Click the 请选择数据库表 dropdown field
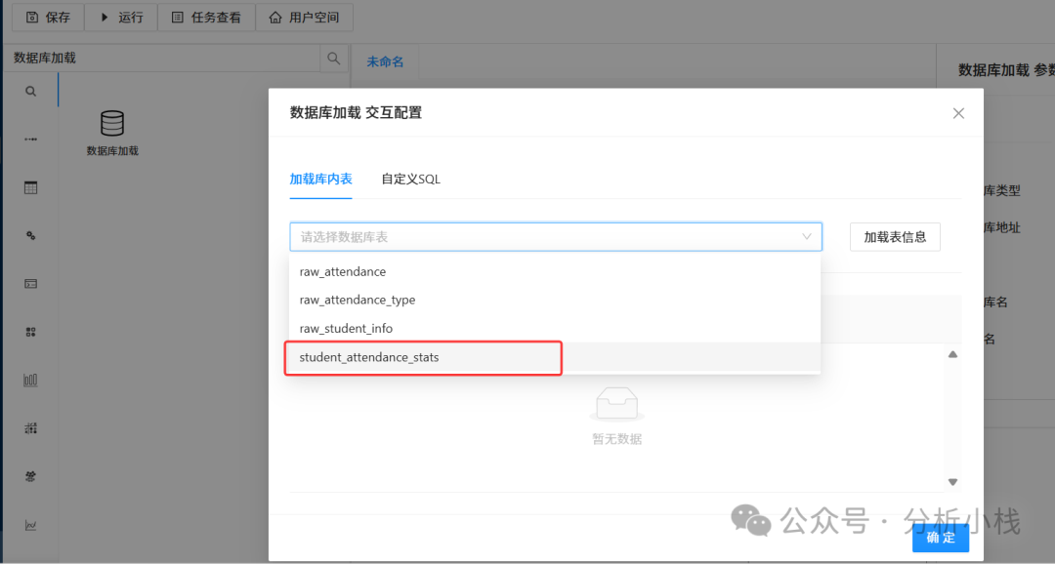The image size is (1055, 564). pyautogui.click(x=556, y=236)
